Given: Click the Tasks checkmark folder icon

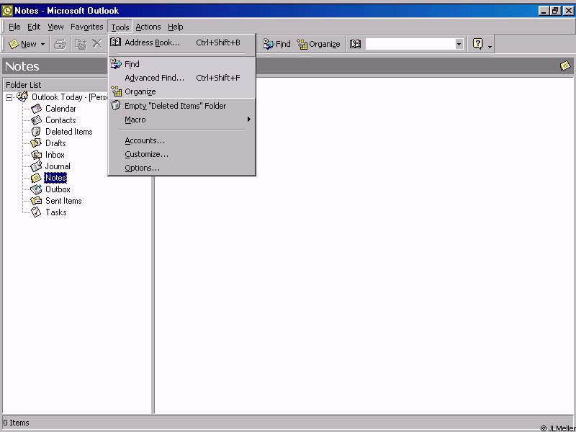Looking at the screenshot, I should [36, 212].
